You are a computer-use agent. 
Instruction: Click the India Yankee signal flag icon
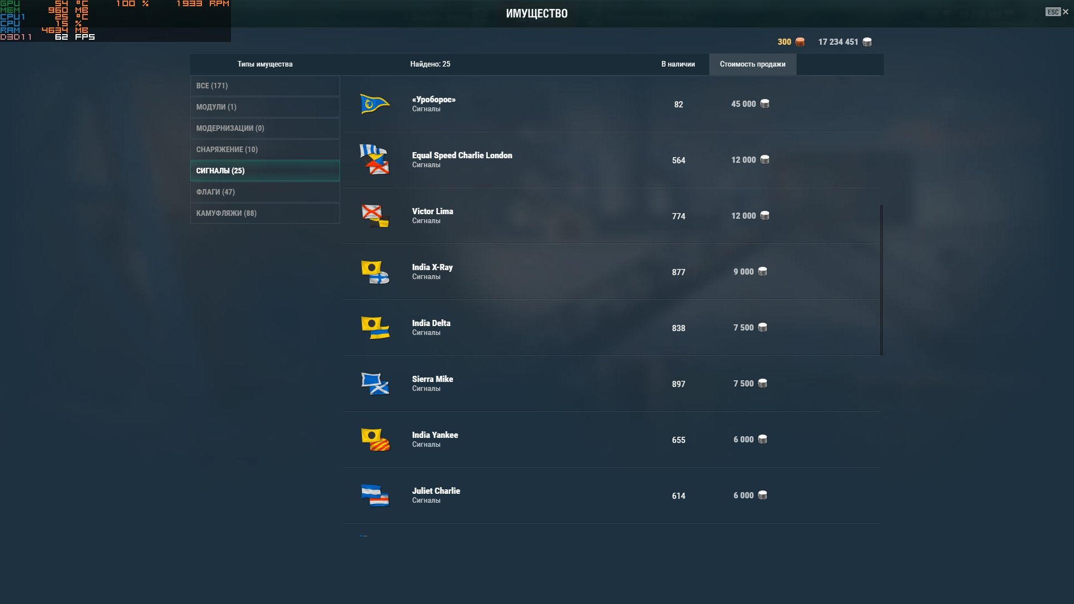[375, 440]
